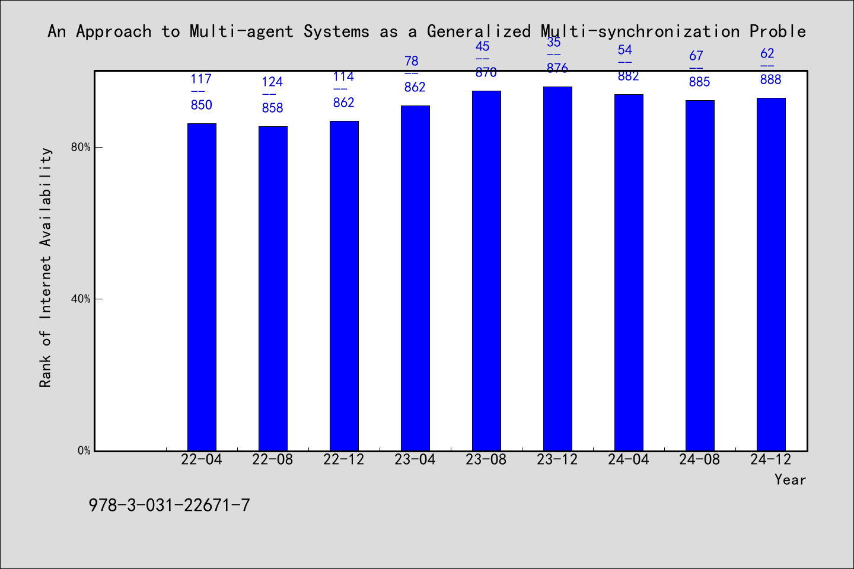Screen dimensions: 854x569
Task: Click the data label value 35
Action: (x=554, y=42)
